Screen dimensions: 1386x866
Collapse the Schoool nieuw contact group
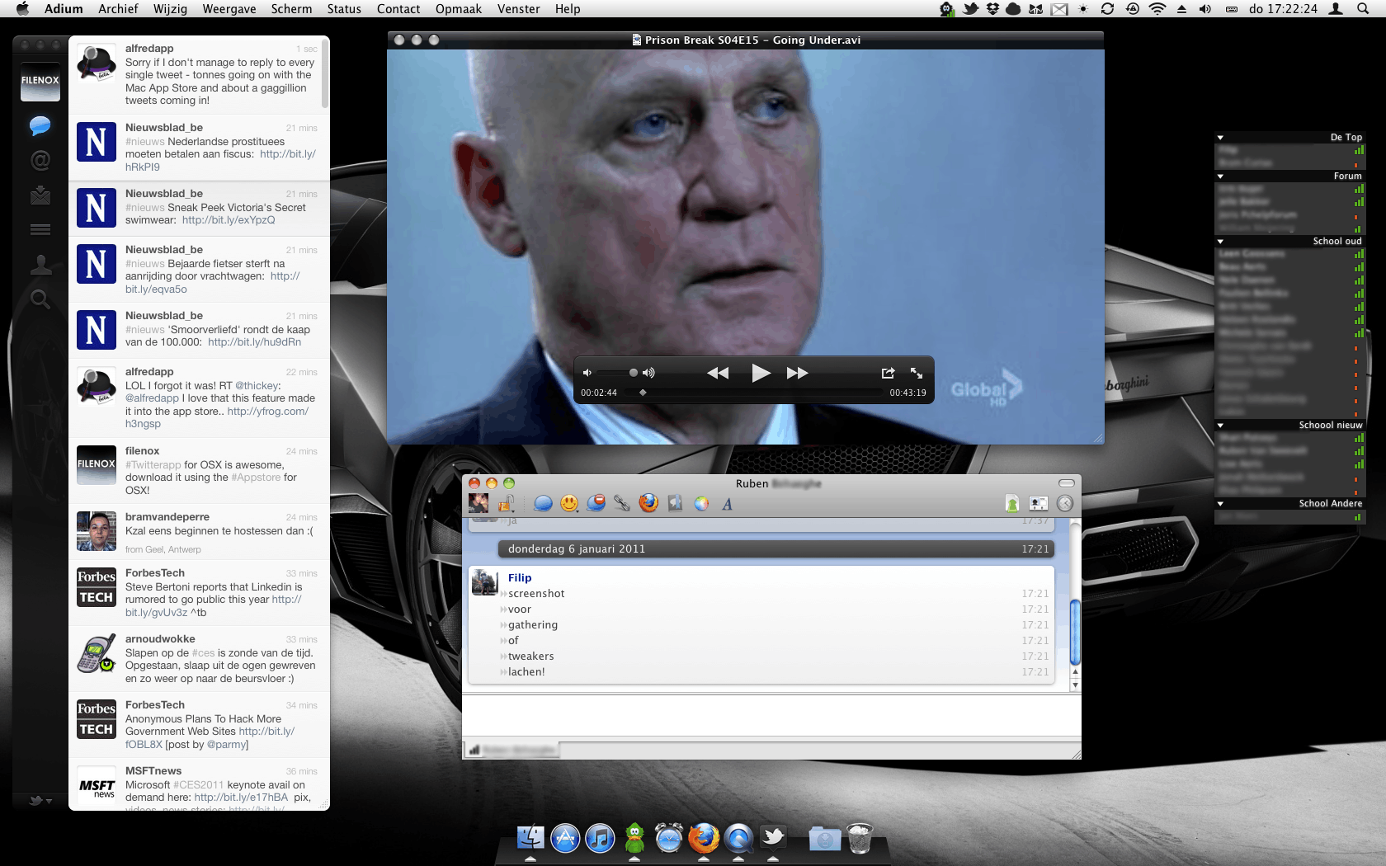(x=1220, y=426)
